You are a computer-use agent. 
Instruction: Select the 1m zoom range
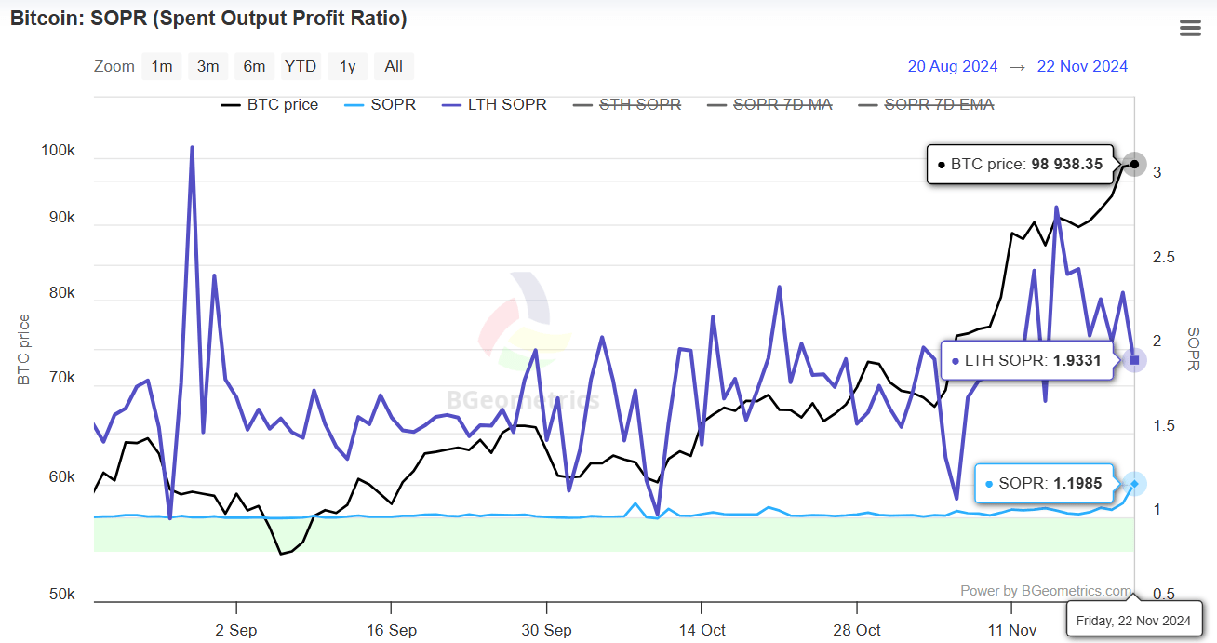161,66
